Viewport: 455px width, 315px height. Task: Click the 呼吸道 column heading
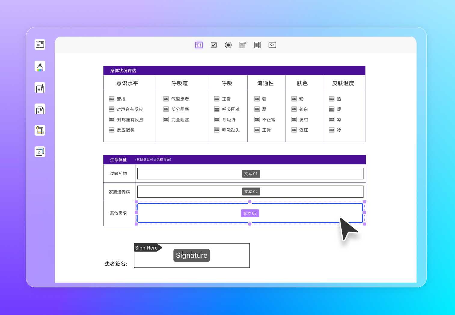pos(180,83)
